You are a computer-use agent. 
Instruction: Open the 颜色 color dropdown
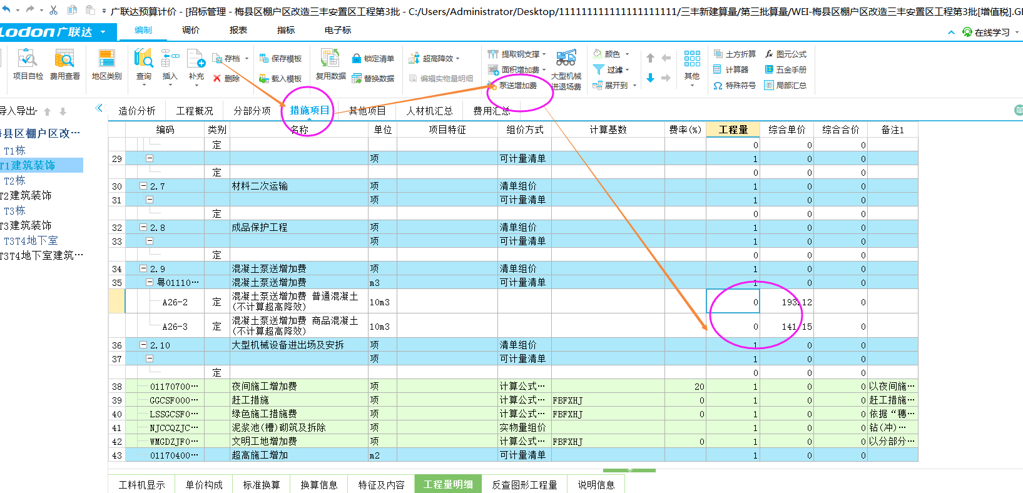[627, 54]
